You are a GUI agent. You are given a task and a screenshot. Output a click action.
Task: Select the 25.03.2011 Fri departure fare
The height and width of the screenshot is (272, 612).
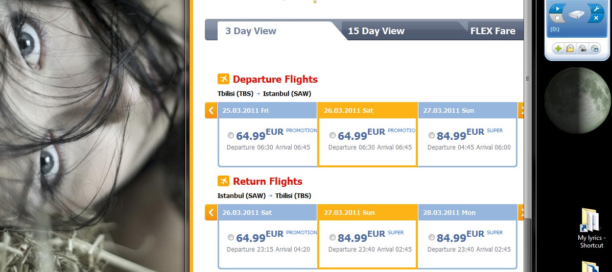click(x=231, y=135)
